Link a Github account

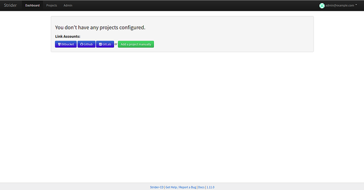click(x=86, y=44)
